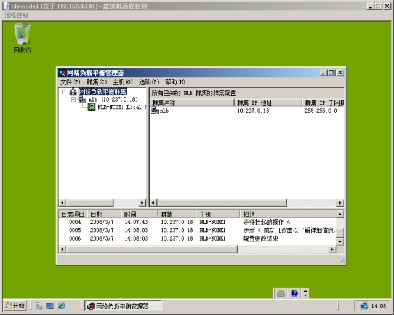Image resolution: width=394 pixels, height=315 pixels.
Task: Click the first quick launch computer icon
Action: click(38, 306)
